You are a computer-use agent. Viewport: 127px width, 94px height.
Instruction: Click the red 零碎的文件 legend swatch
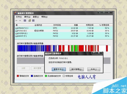(x=18, y=76)
